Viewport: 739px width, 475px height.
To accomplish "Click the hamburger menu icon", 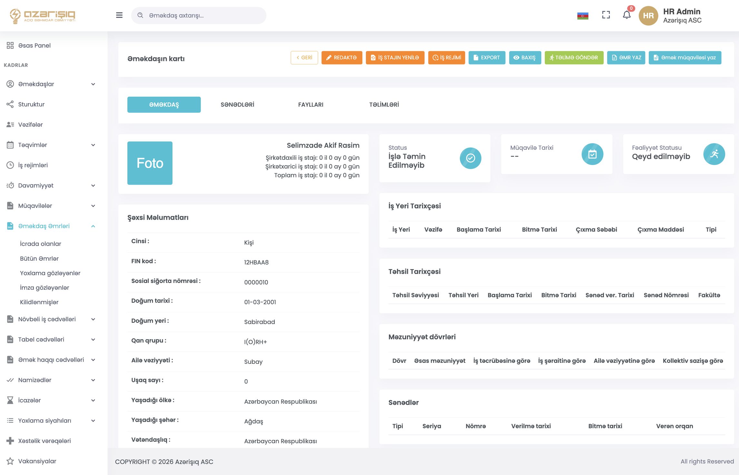I will pyautogui.click(x=119, y=15).
